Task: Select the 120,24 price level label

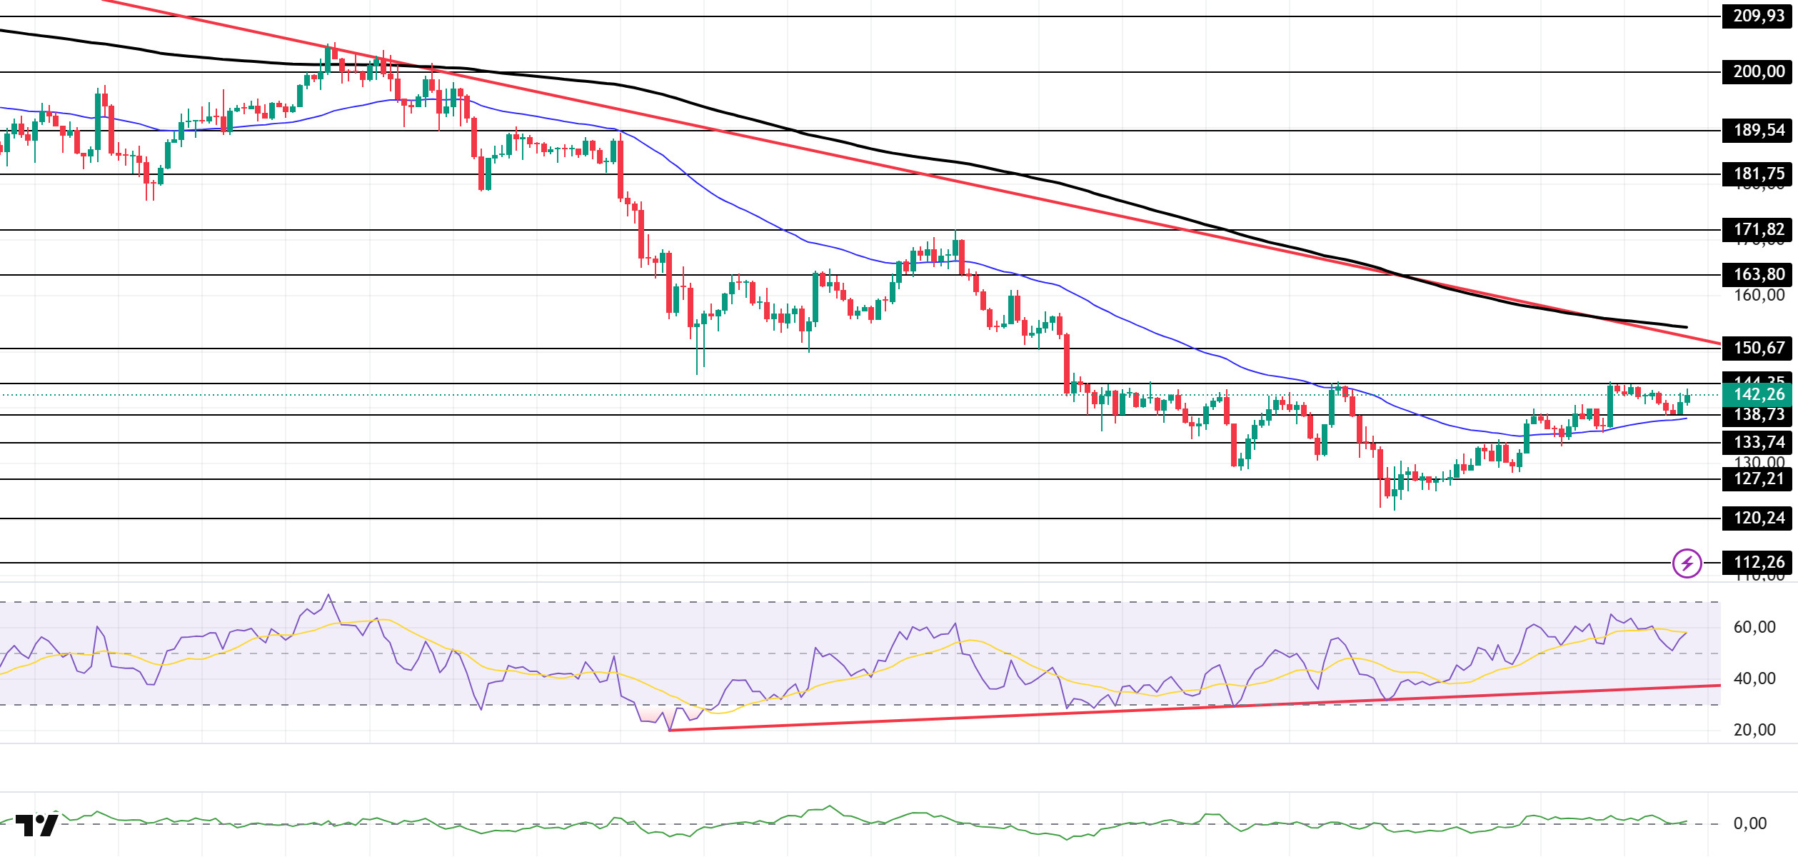Action: click(1758, 518)
